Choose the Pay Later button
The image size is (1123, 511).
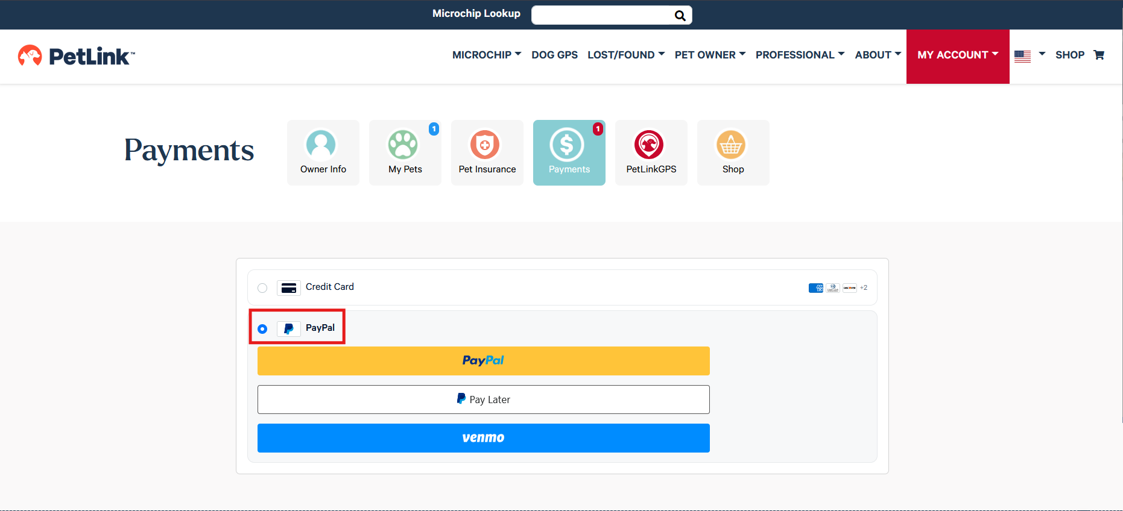(484, 400)
